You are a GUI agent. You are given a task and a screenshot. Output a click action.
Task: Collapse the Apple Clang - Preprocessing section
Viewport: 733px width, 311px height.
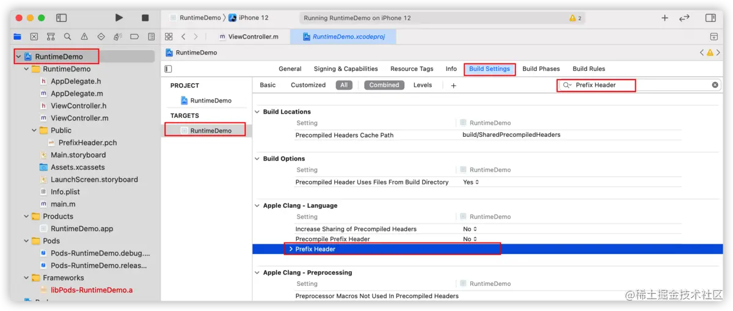(x=257, y=273)
